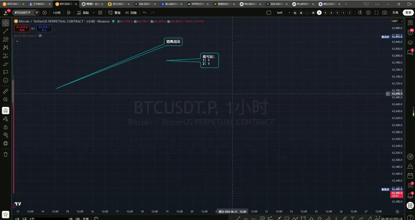Create a 警报 alert
This screenshot has height=220, width=415.
114,13
